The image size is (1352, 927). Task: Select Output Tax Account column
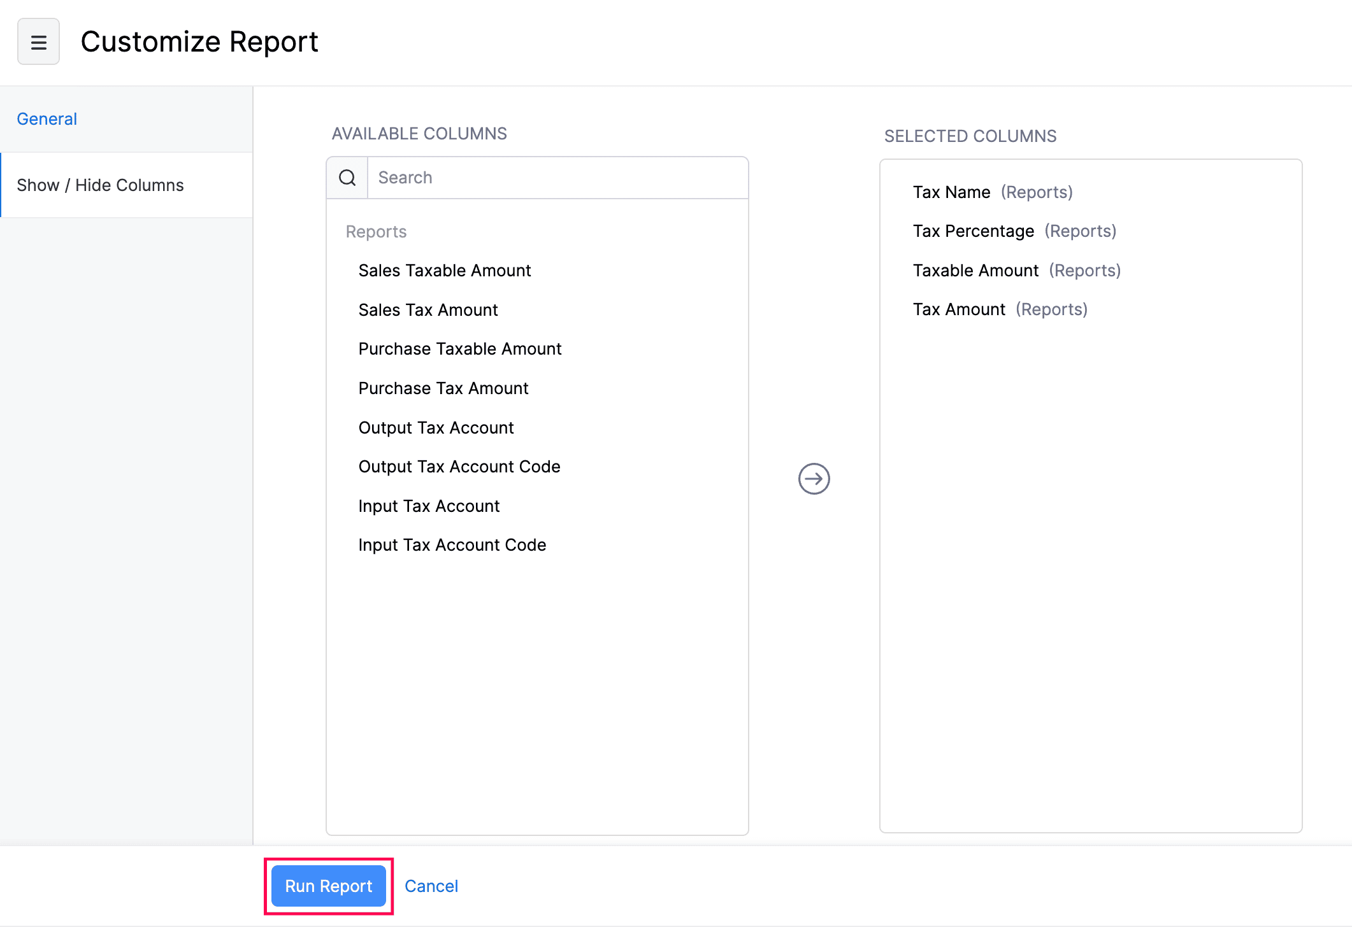pos(436,428)
